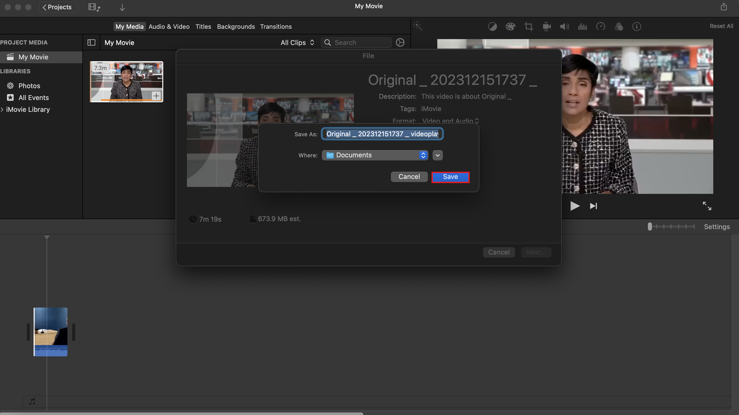Click the PROJECT MEDIA header

(24, 43)
